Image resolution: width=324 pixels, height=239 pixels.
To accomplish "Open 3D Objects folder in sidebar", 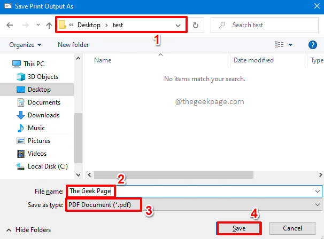I will tap(43, 77).
